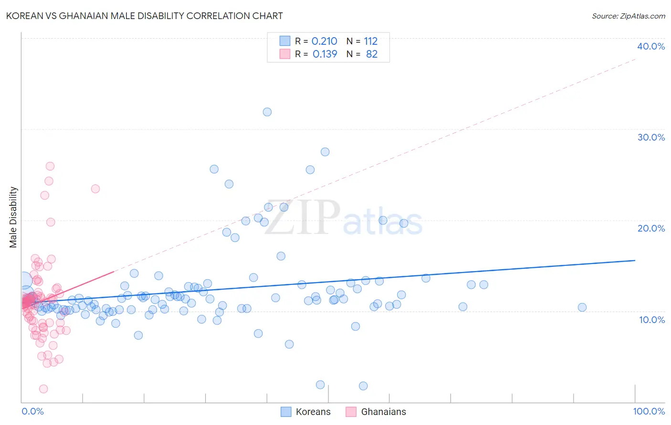The image size is (671, 425).
Task: Select the Ghanaians legend label
Action: (x=384, y=412)
